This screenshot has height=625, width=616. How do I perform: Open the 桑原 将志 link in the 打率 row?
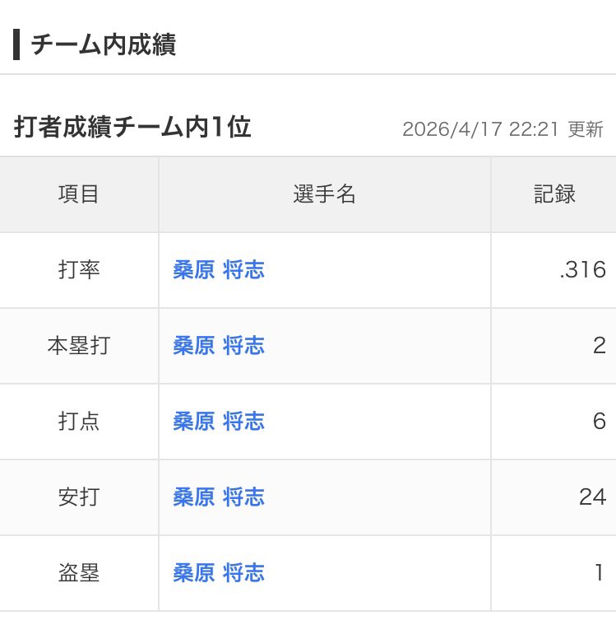click(x=219, y=270)
